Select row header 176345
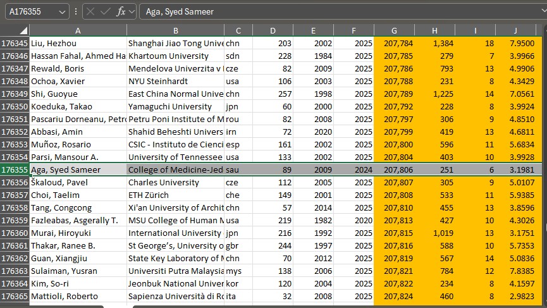 point(15,43)
